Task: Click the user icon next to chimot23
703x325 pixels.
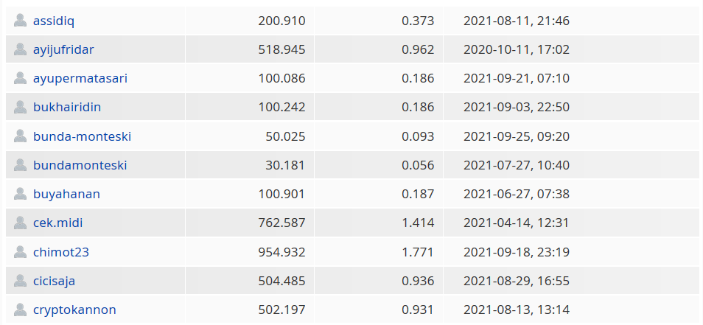Action: 20,252
